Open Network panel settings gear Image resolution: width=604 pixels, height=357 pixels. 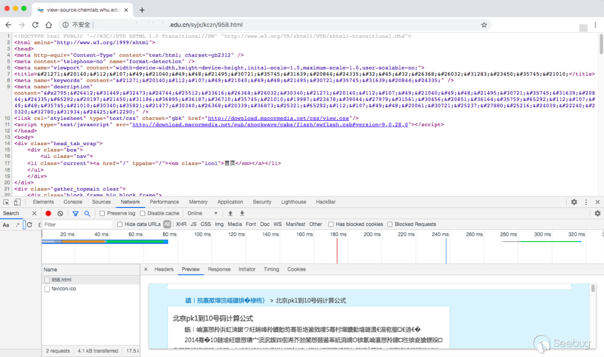598,213
